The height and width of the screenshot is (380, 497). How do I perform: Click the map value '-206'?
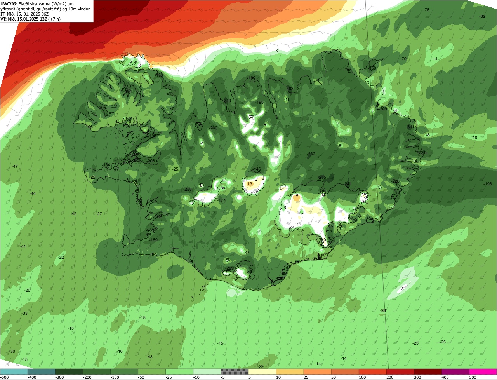pyautogui.click(x=151, y=161)
